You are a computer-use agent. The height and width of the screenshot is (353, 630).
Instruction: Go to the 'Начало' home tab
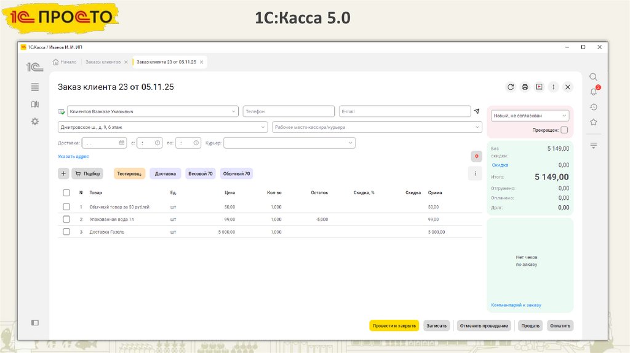(64, 62)
